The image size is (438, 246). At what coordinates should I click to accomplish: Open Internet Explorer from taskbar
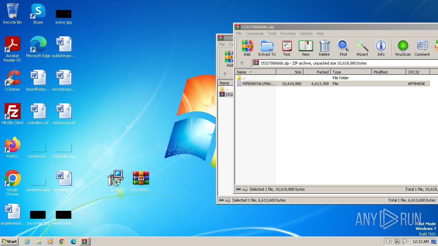point(27,242)
